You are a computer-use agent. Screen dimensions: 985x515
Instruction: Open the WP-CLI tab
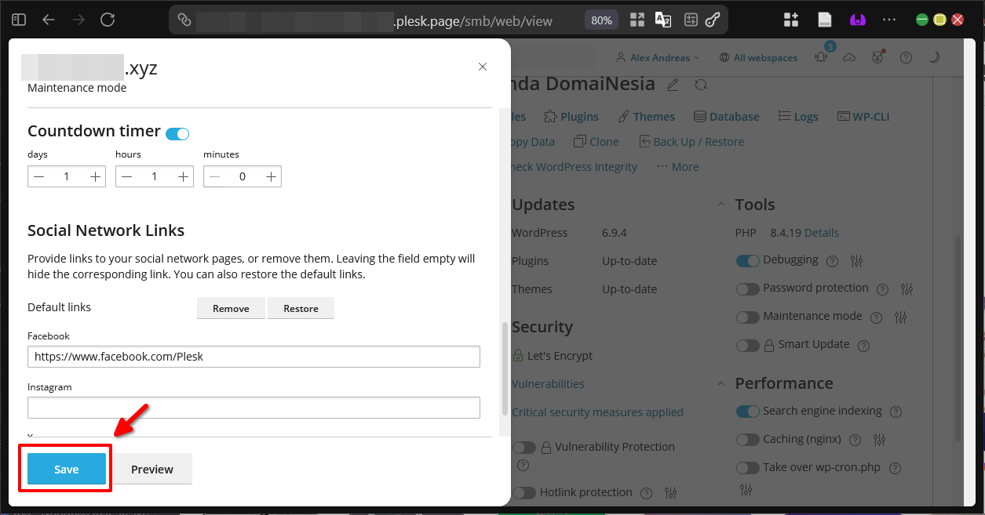(863, 117)
